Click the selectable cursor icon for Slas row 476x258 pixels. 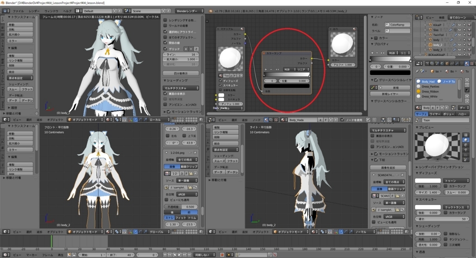(x=464, y=30)
